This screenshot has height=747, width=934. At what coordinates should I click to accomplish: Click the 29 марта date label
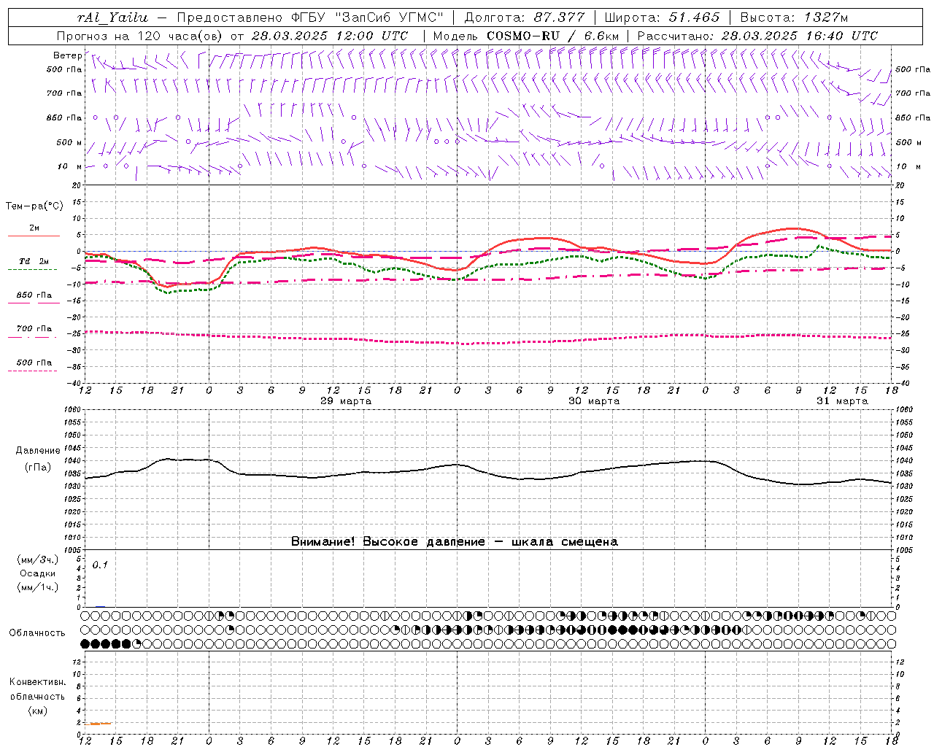(346, 401)
